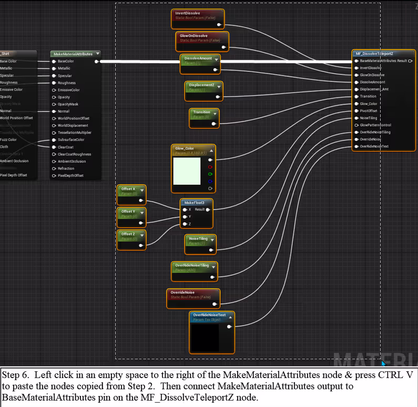Select the Glow_Color white color preview
This screenshot has width=418, height=407.
tap(187, 171)
